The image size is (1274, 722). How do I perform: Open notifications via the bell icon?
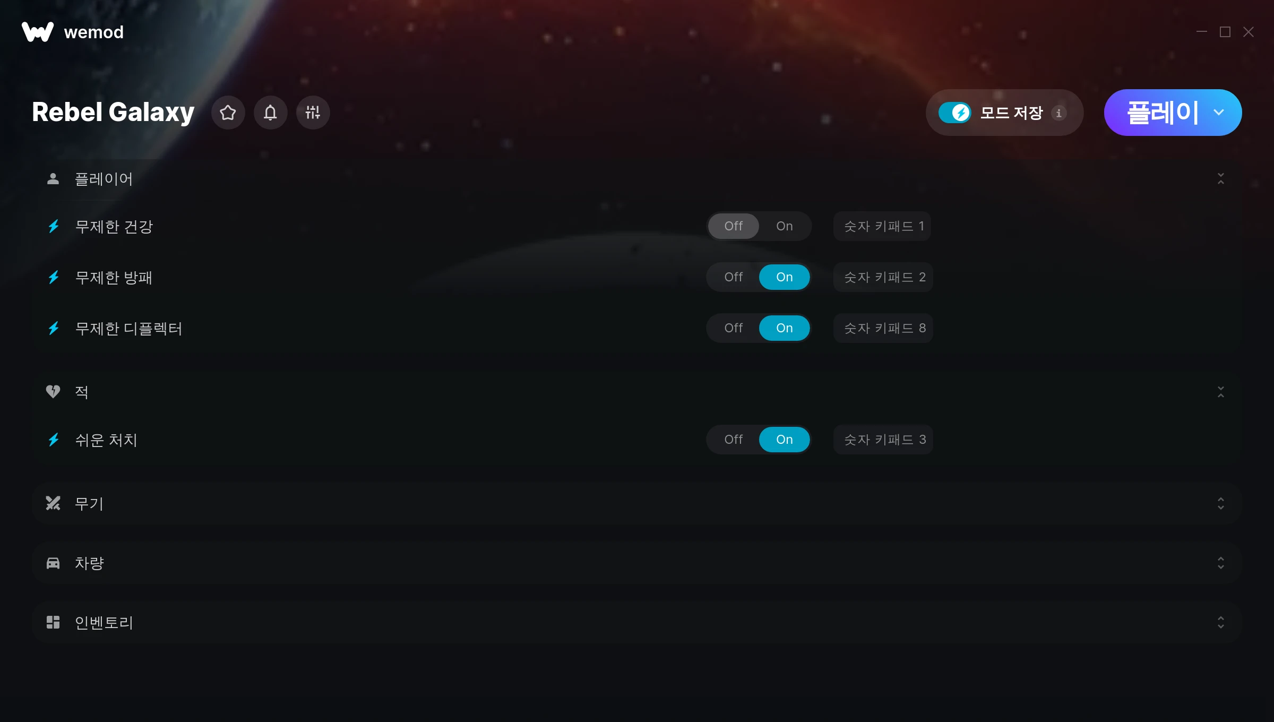pyautogui.click(x=271, y=113)
